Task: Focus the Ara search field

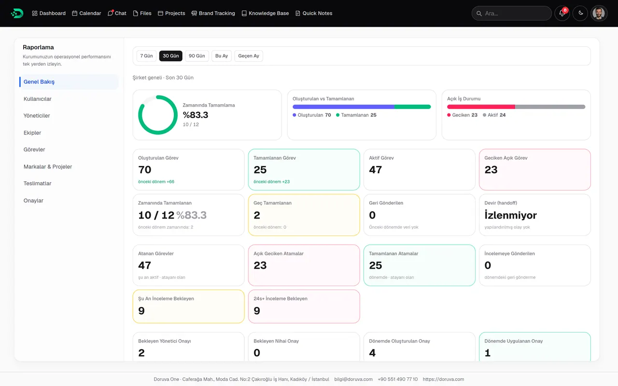Action: 511,14
